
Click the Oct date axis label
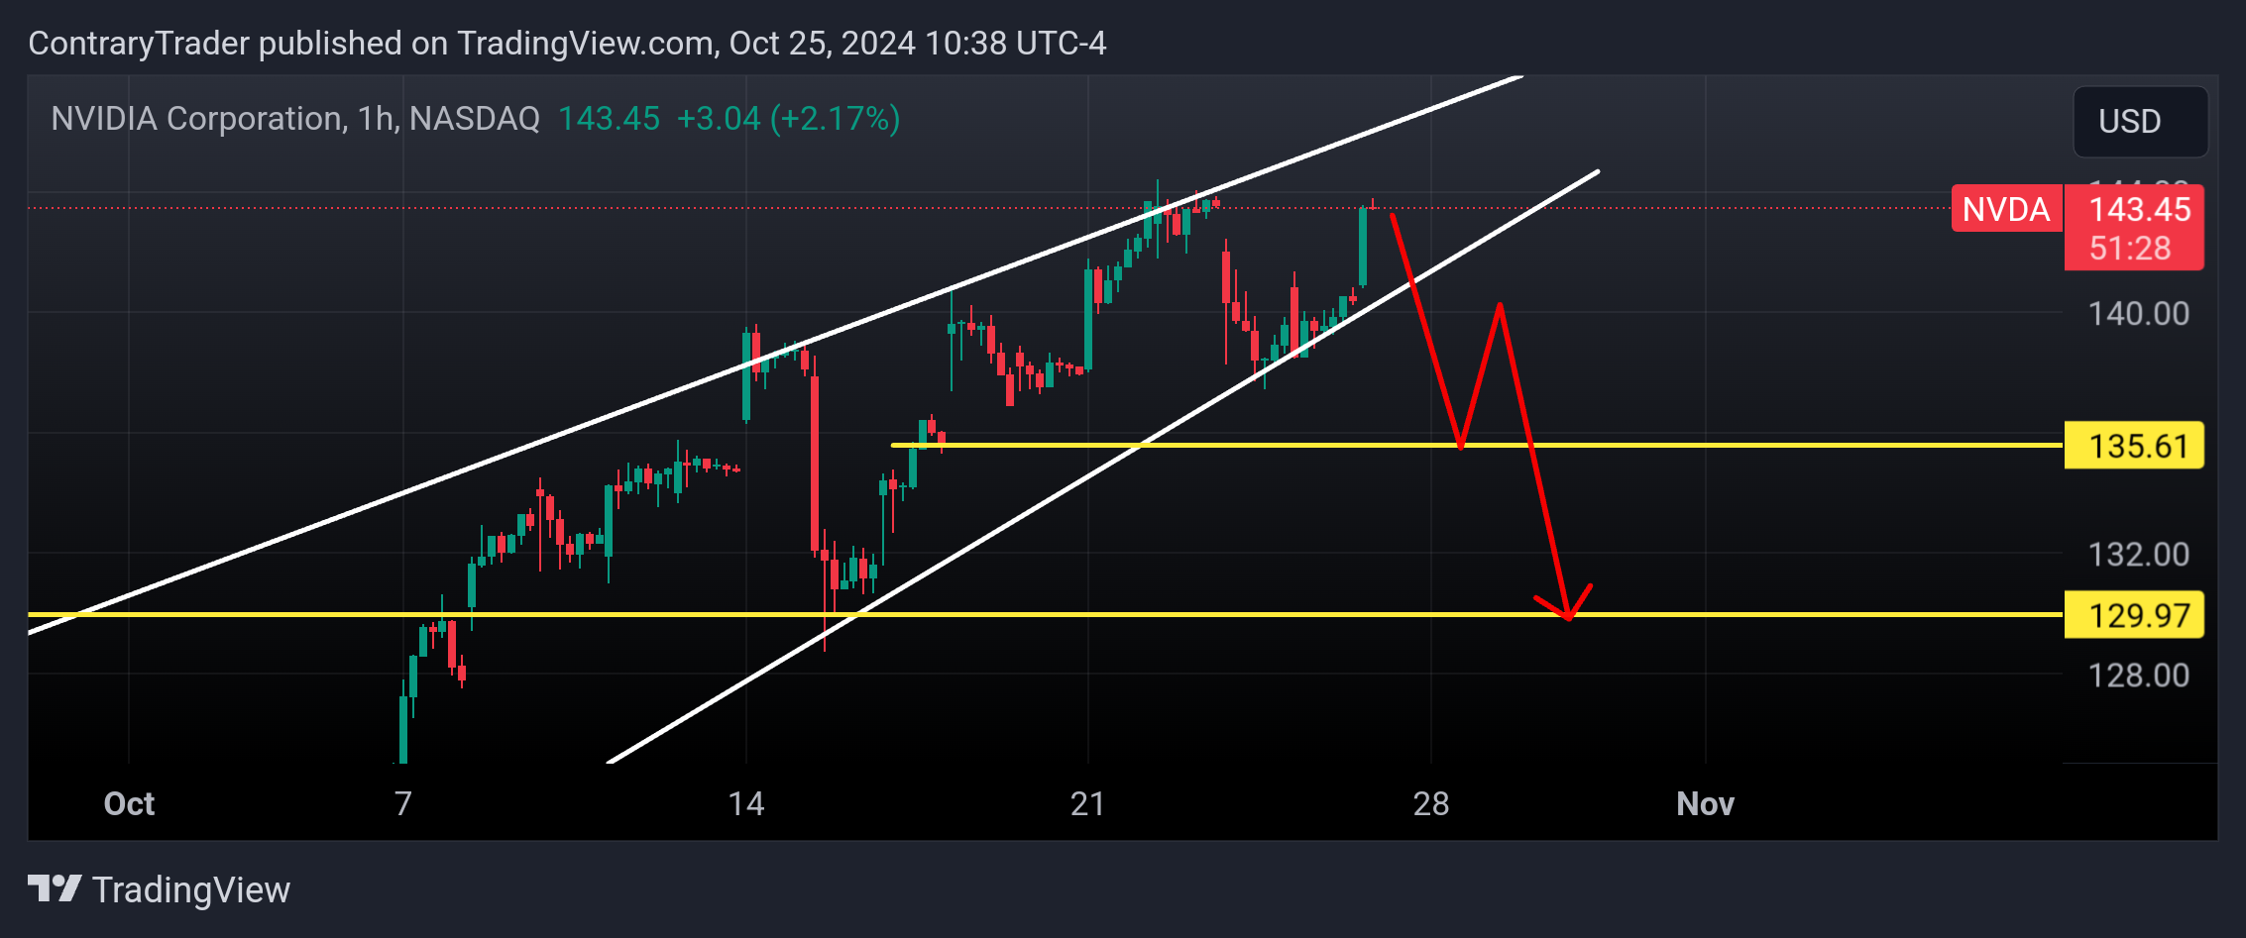pyautogui.click(x=129, y=803)
